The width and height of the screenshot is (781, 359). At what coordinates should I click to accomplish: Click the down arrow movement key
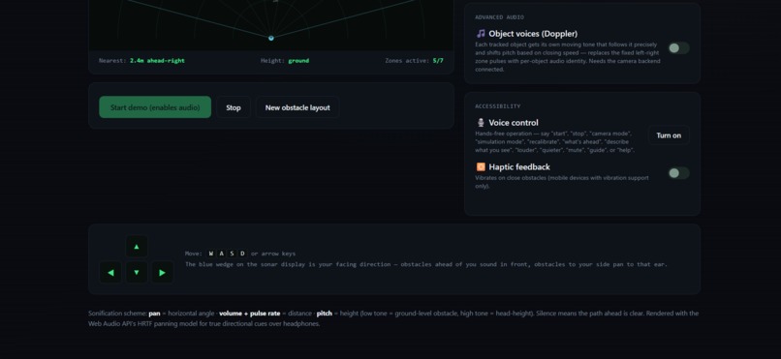click(x=137, y=273)
